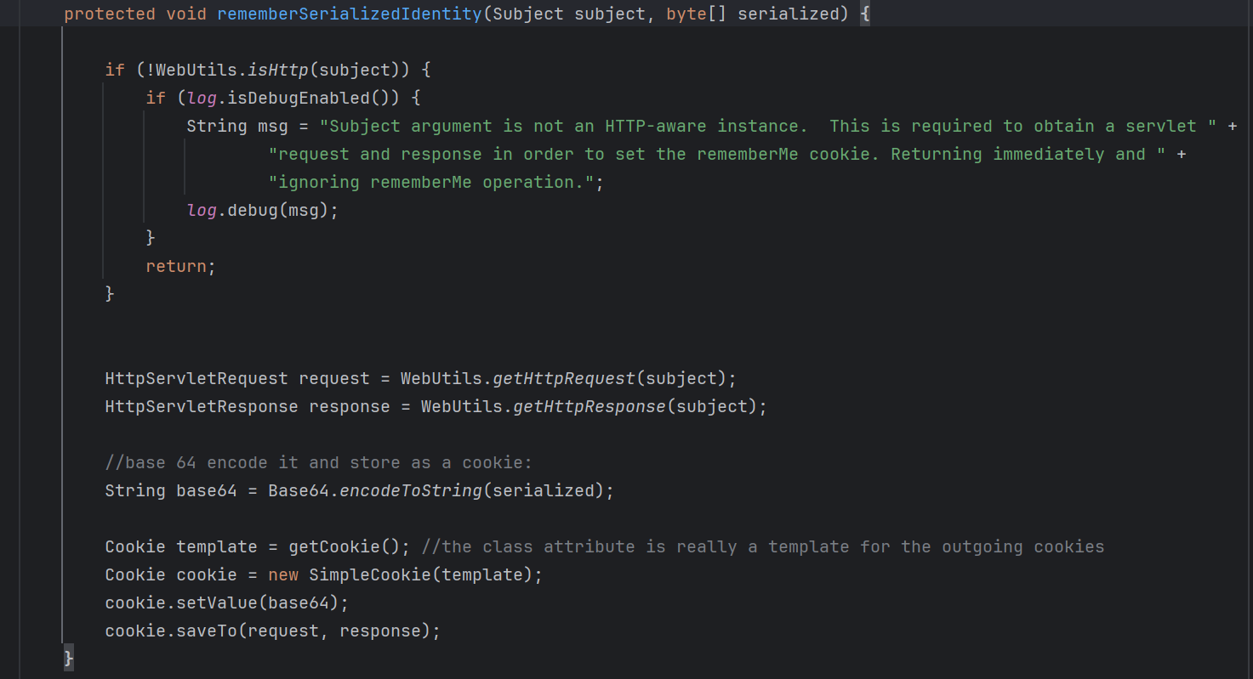Viewport: 1253px width, 679px height.
Task: Click the 'ignoring rememberMe operation.' string
Action: (x=430, y=182)
